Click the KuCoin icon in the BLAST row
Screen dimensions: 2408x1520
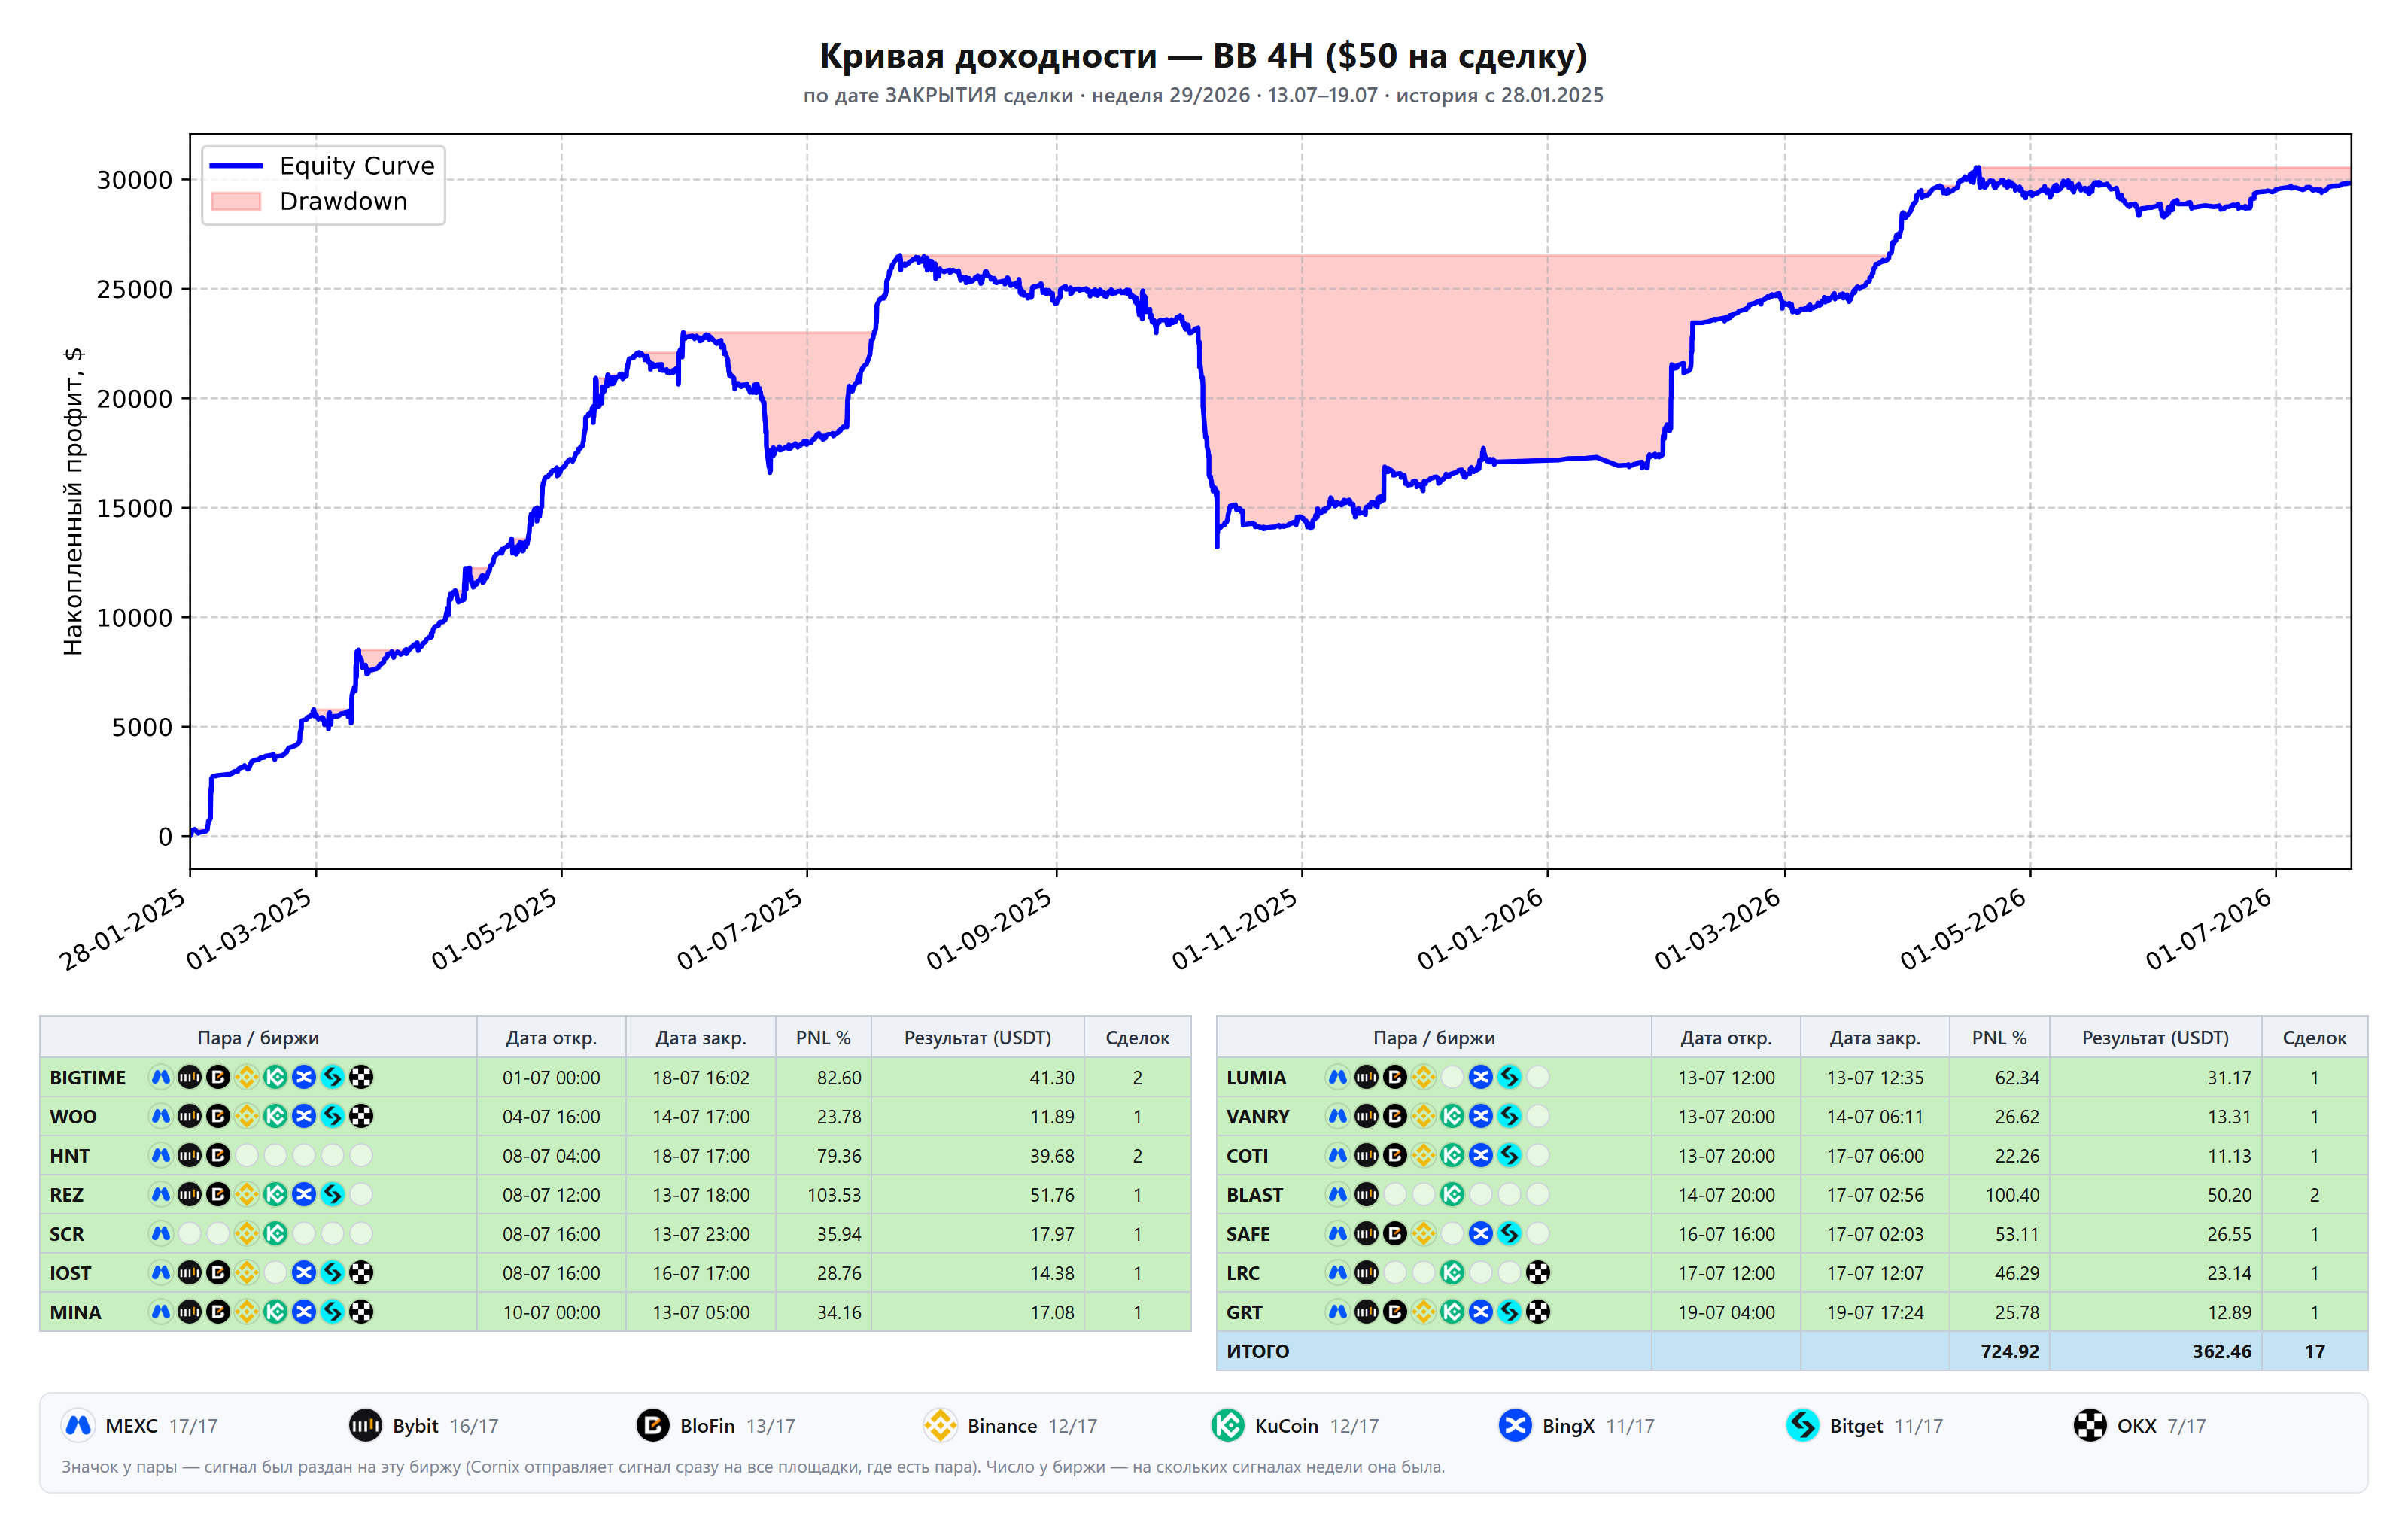1452,1194
